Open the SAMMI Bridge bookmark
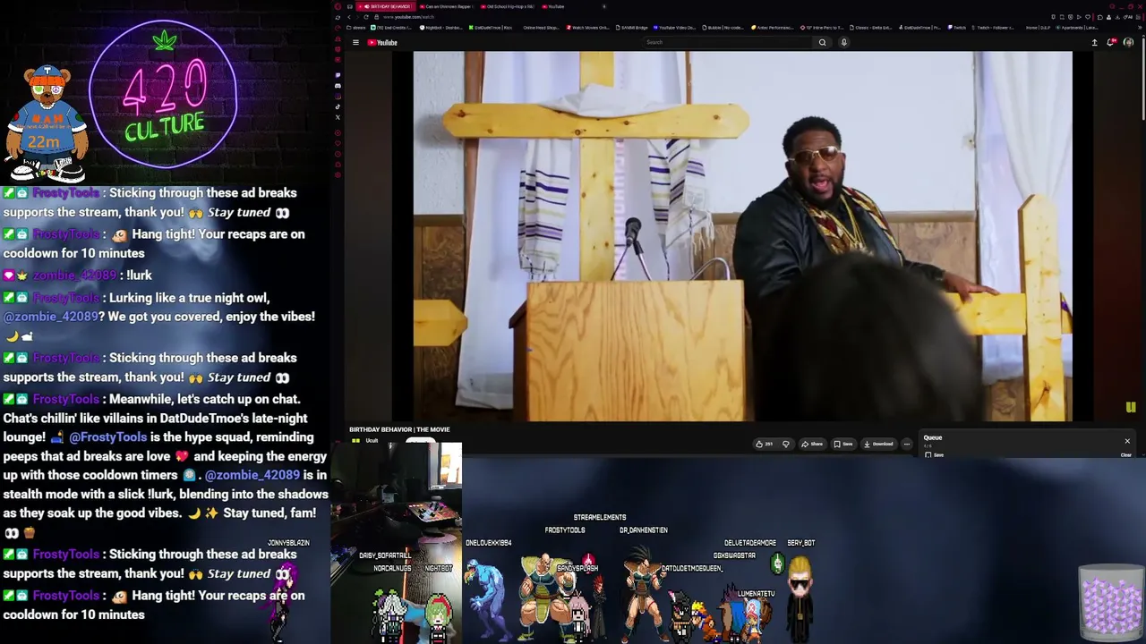The height and width of the screenshot is (644, 1146). coord(631,28)
